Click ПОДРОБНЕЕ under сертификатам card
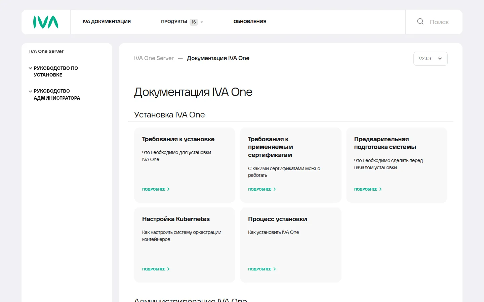Screen dimensions: 484x302 tap(262, 189)
